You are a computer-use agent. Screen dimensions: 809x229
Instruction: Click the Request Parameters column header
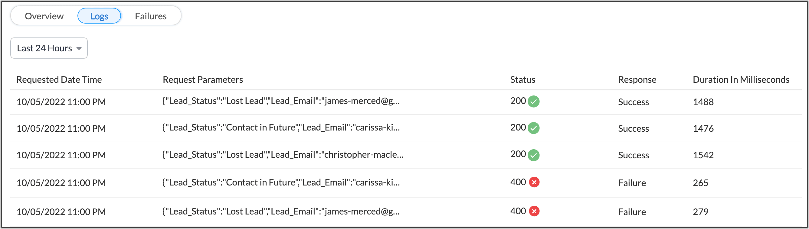point(203,80)
